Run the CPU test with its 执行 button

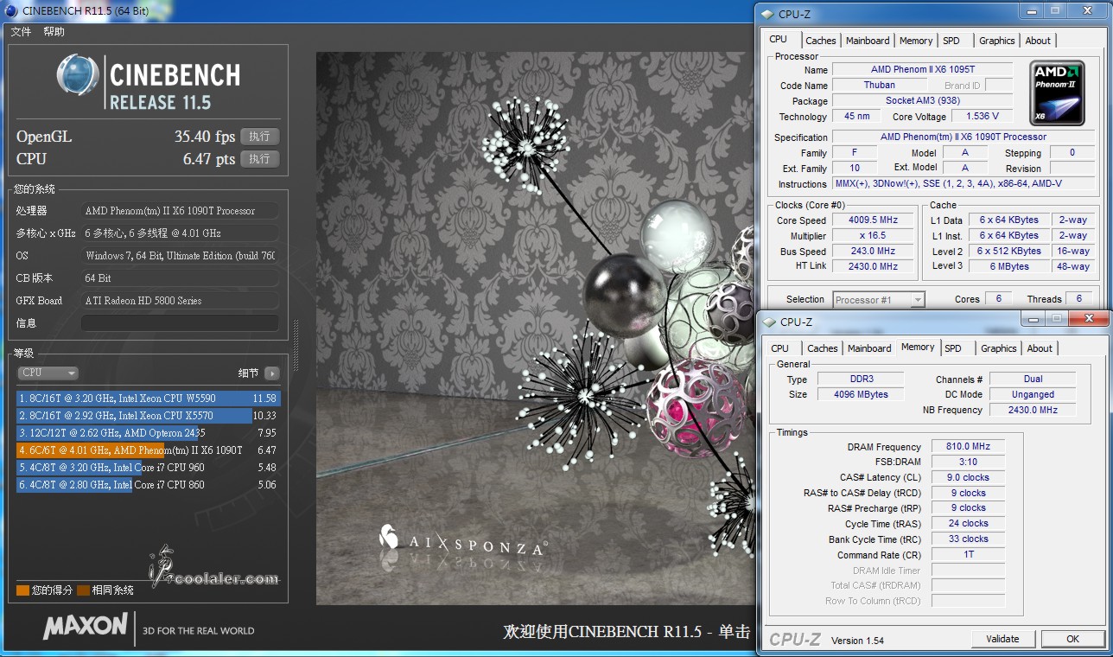coord(259,158)
